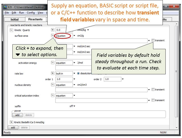The height and width of the screenshot is (138, 182).
Task: Open the xaffin off dropdown
Action: coord(72,106)
